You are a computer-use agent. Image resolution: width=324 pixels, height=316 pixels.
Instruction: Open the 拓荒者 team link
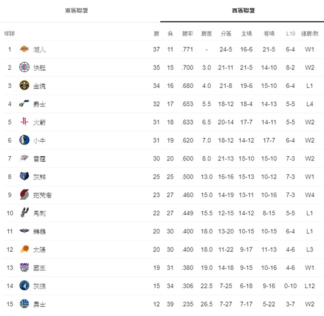click(42, 195)
